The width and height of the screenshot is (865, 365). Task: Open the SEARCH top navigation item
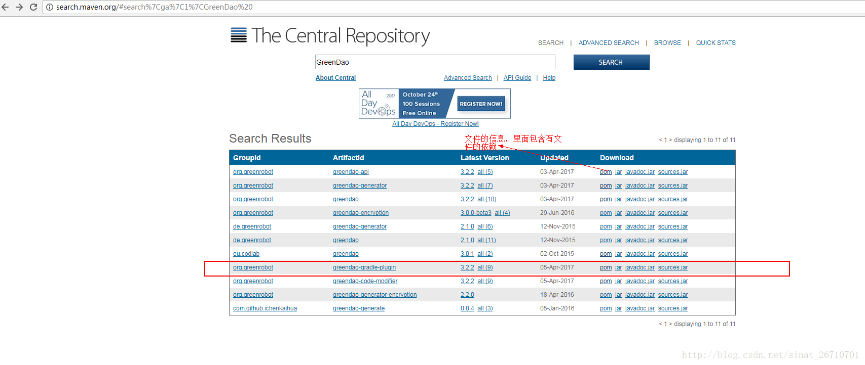(551, 43)
